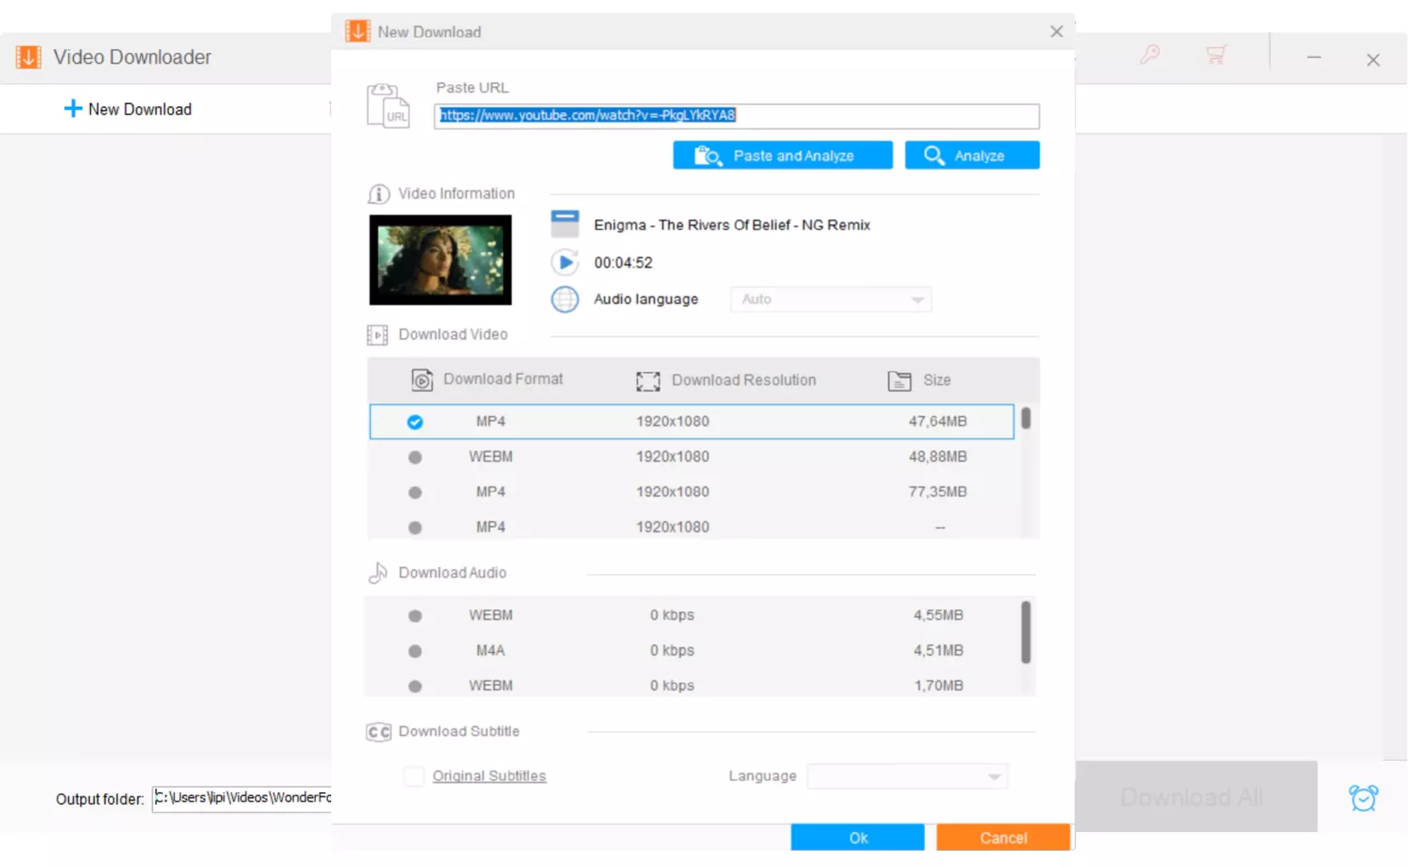
Task: Expand the subtitle Language dropdown
Action: [x=907, y=776]
